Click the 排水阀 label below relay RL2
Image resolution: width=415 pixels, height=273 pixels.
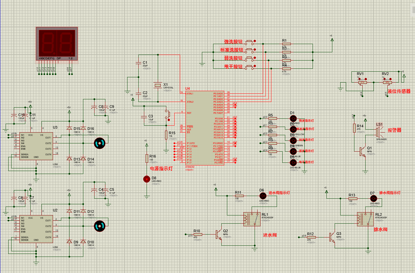coord(380,230)
